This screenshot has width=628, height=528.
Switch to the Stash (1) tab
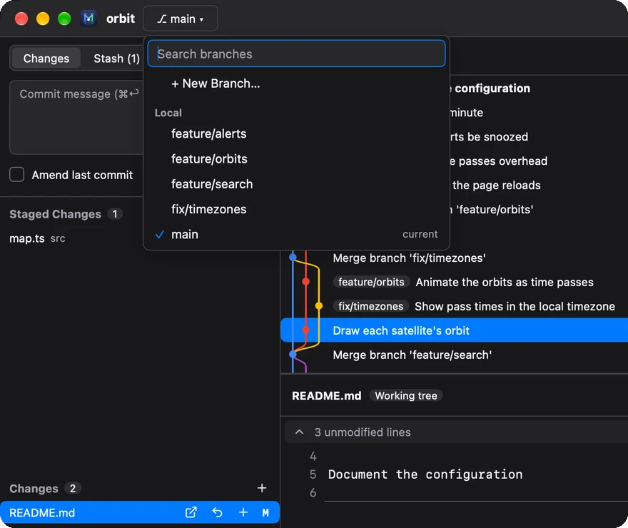116,59
